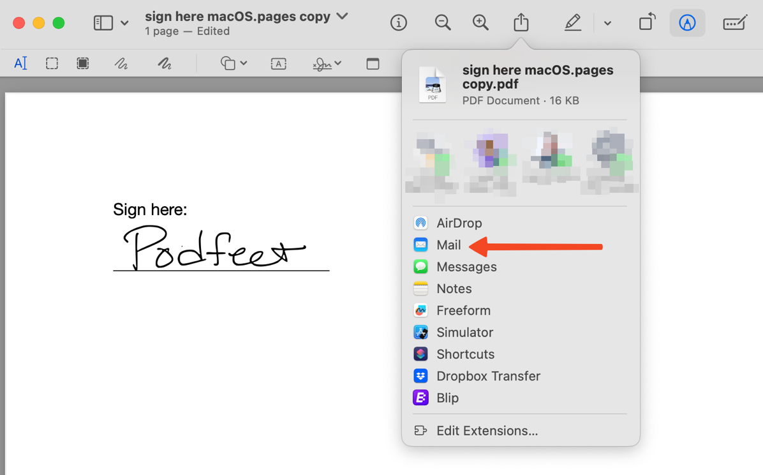Screen dimensions: 763x475
Task: Open Edit Extensions settings
Action: click(486, 431)
